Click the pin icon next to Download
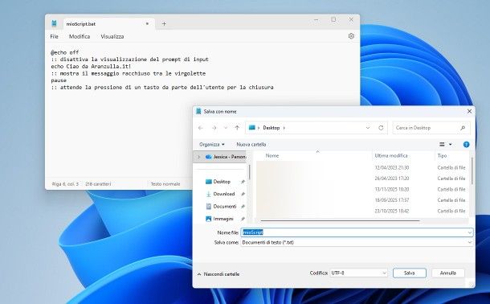Screen dimensions: 490x304 [x=243, y=194]
